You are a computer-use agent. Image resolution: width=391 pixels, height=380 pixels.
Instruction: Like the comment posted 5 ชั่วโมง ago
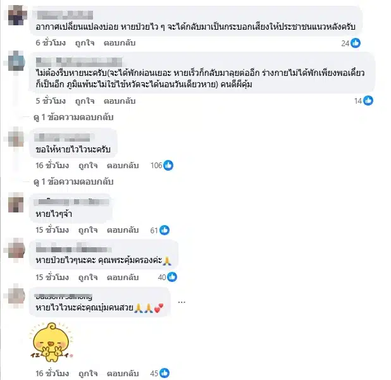85,101
